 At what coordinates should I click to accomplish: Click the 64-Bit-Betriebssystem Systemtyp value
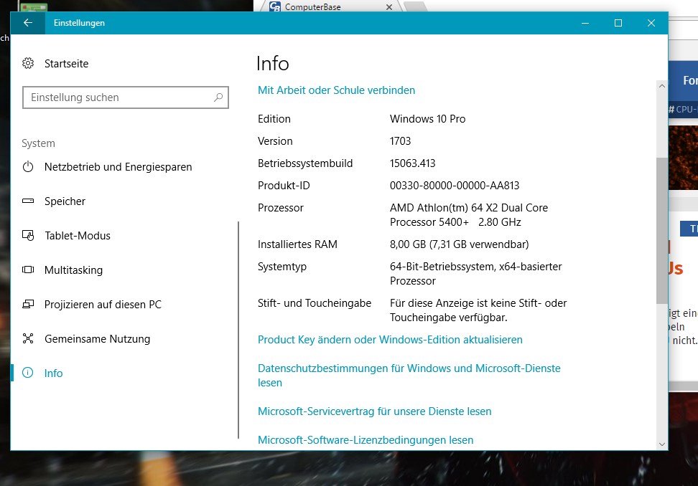(x=476, y=274)
